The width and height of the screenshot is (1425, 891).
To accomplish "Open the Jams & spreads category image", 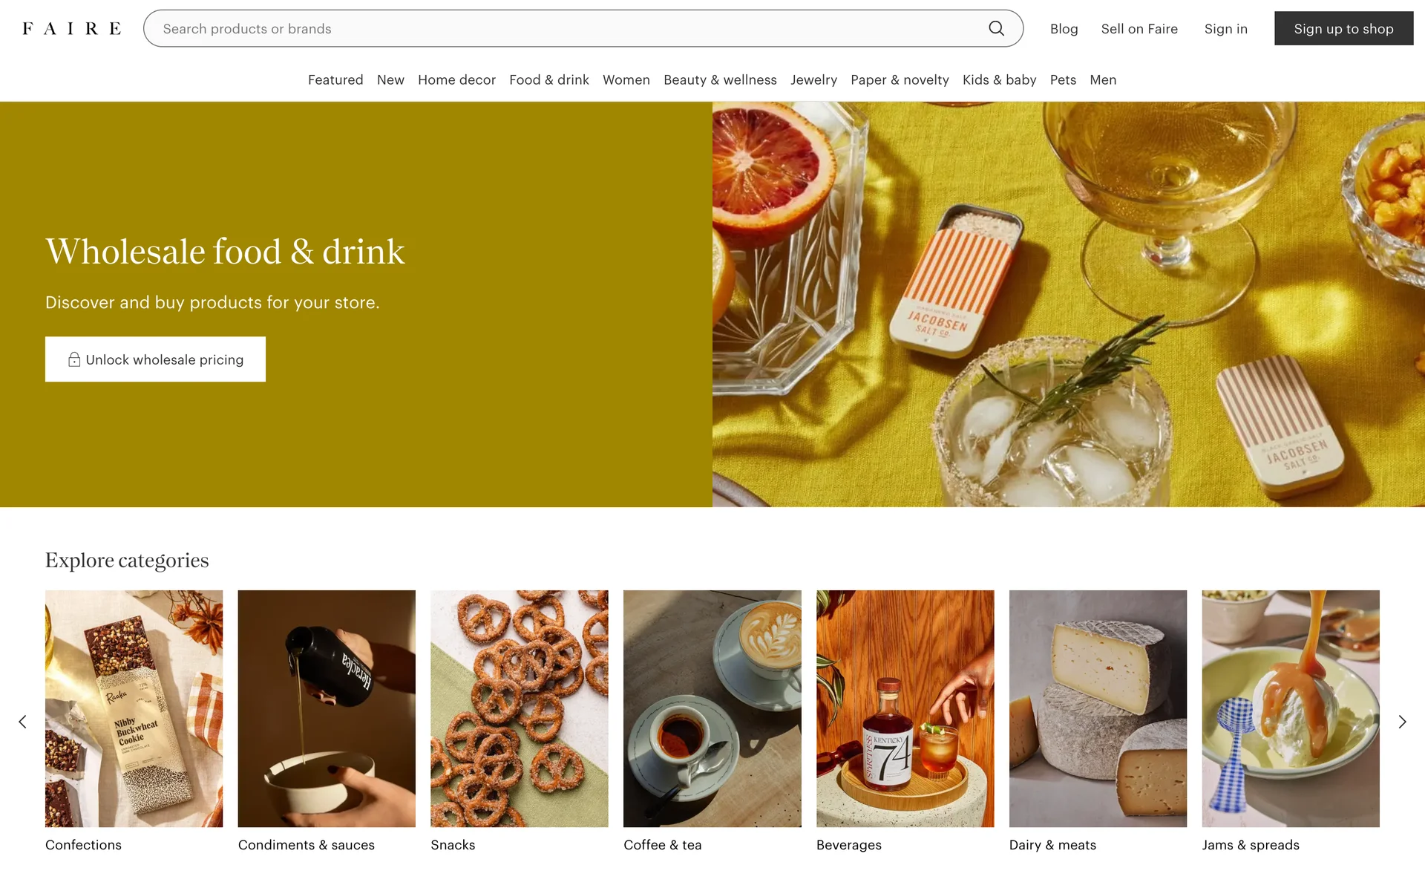I will 1290,708.
